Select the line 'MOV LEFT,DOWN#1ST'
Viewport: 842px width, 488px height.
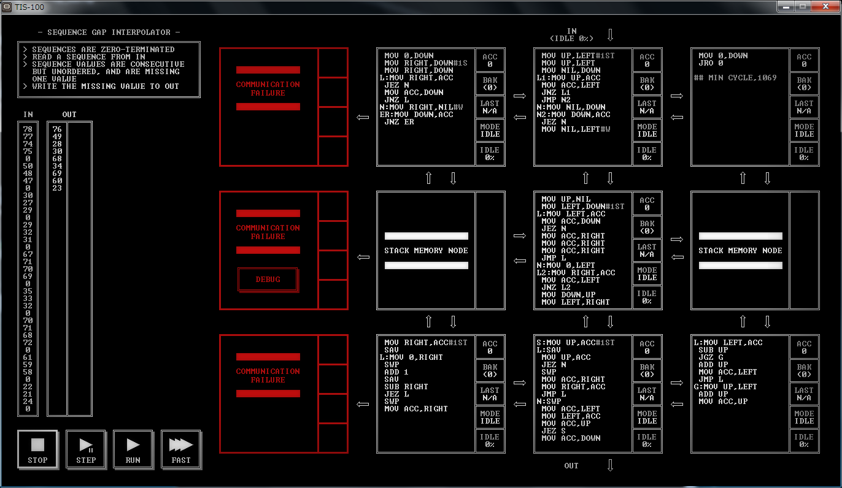click(x=583, y=207)
